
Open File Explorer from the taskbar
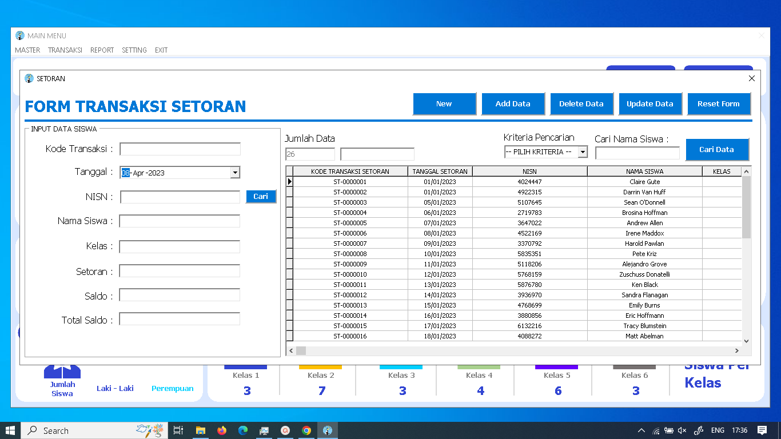tap(200, 430)
